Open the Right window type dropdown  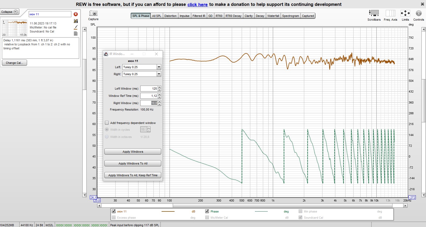click(x=159, y=74)
